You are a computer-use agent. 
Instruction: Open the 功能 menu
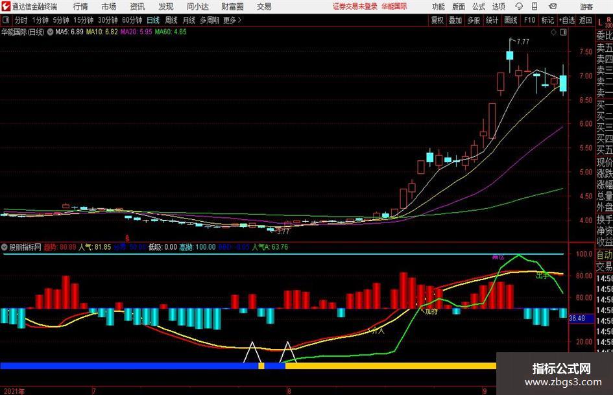click(439, 6)
